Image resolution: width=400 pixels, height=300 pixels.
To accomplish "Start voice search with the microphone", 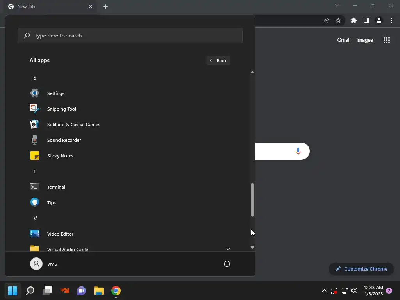I will (298, 151).
